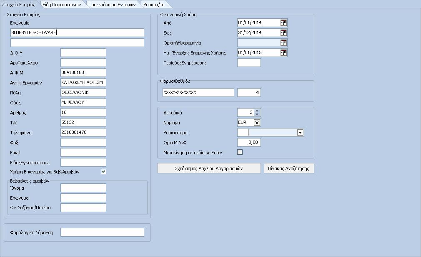Image resolution: width=421 pixels, height=257 pixels.
Task: Edit the Εως date 31/12/2014
Action: point(259,33)
